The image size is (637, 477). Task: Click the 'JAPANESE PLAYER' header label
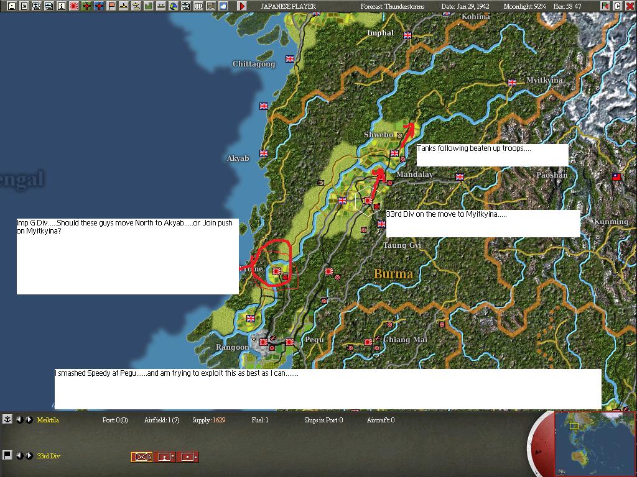[x=288, y=6]
